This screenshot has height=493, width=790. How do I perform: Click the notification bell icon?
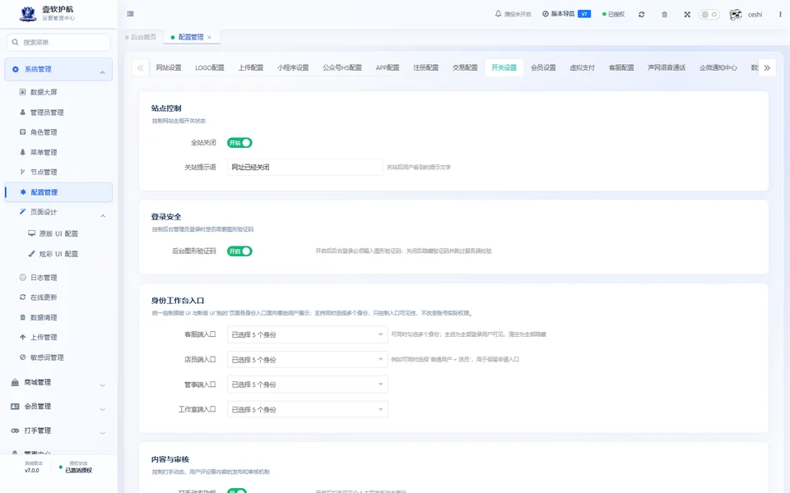point(499,14)
